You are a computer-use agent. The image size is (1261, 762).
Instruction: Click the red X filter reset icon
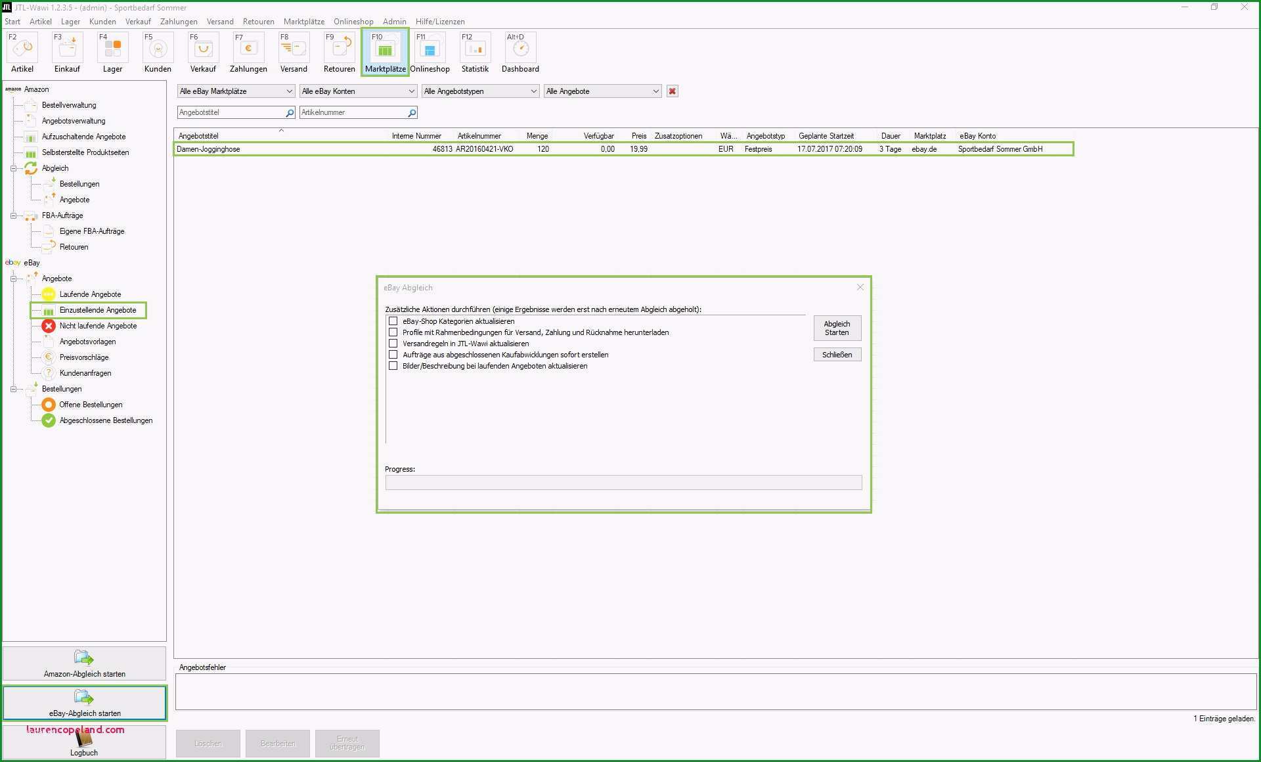tap(672, 91)
